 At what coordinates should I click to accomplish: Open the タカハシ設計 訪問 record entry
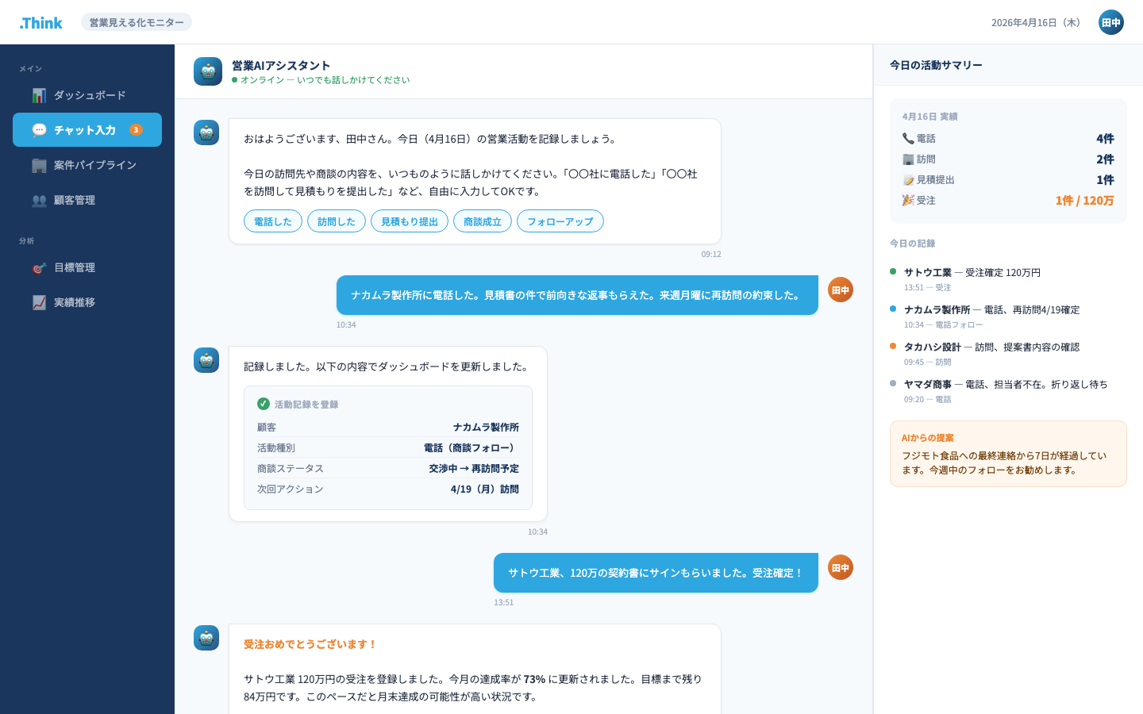tap(1008, 354)
